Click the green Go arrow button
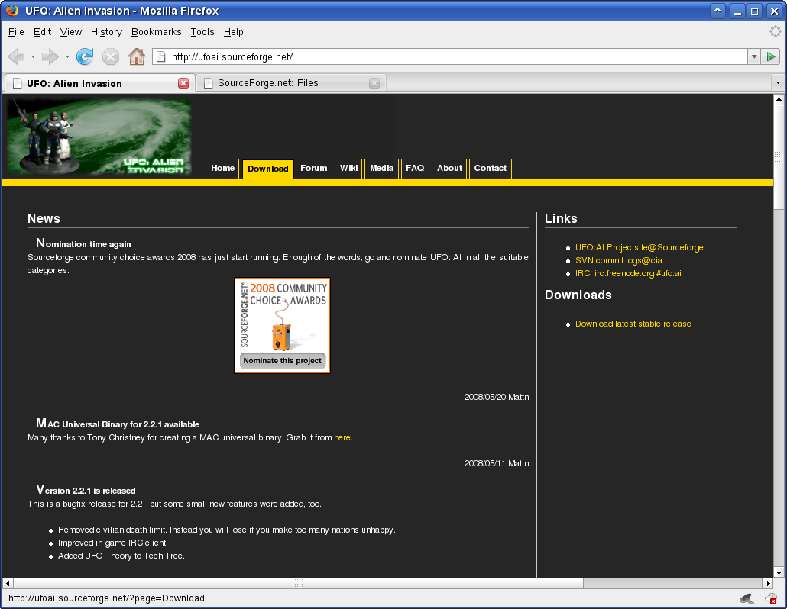Viewport: 787px width, 609px height. pyautogui.click(x=771, y=56)
